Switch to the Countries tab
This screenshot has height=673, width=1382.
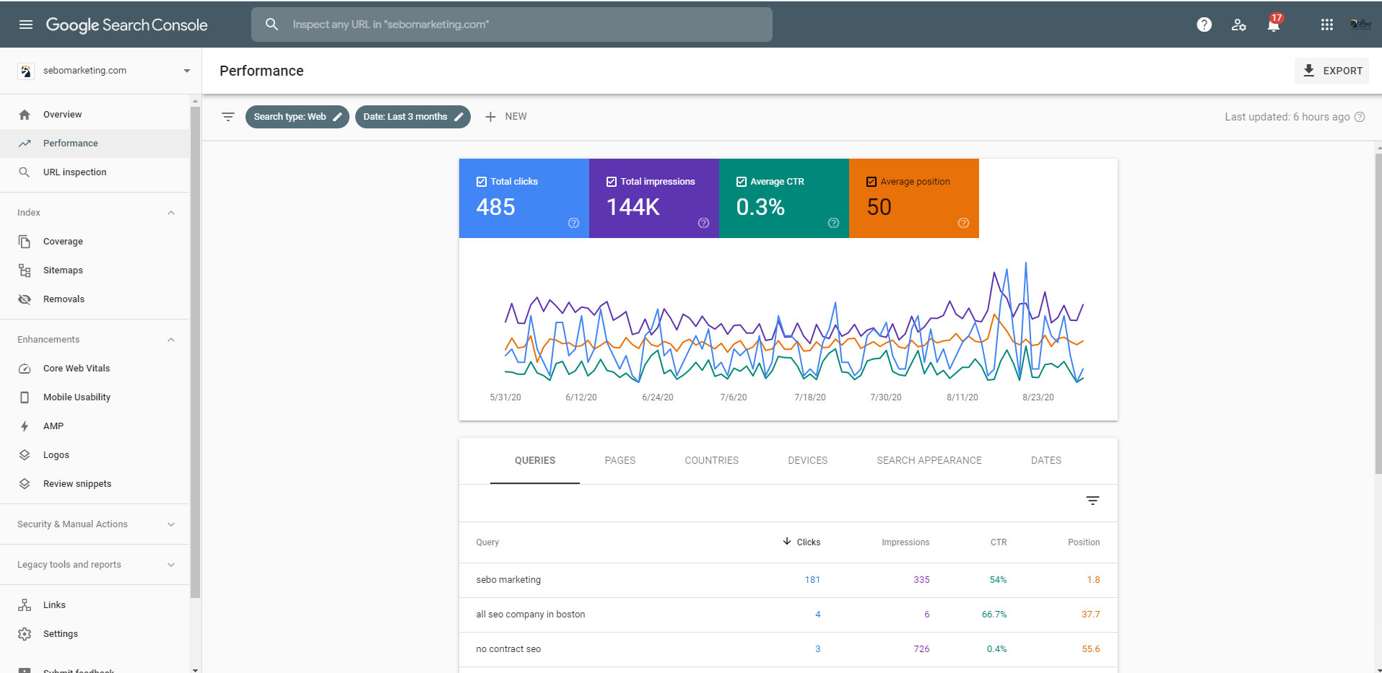[712, 460]
